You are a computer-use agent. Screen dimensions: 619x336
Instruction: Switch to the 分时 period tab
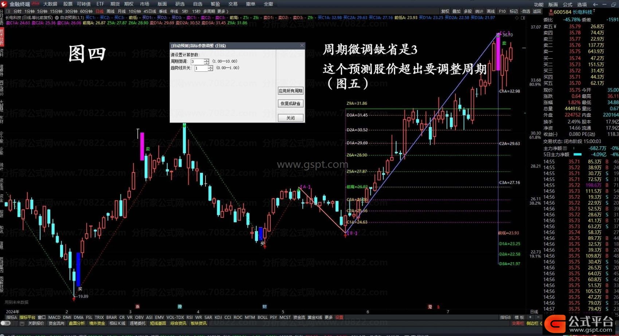click(17, 11)
